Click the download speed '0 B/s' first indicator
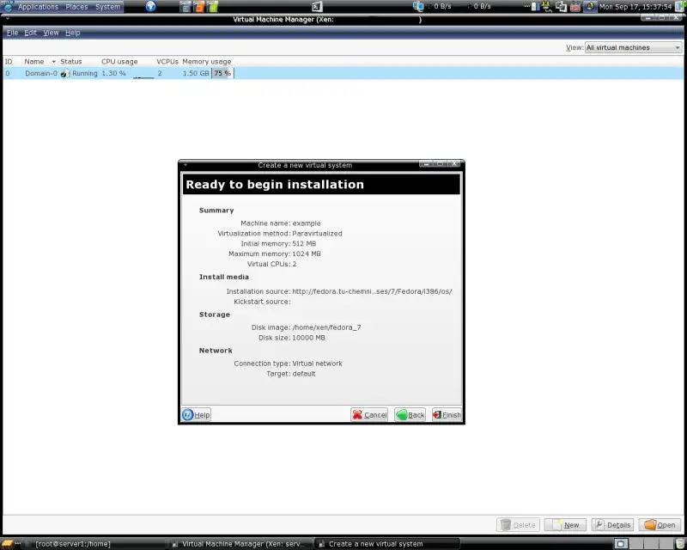The width and height of the screenshot is (687, 550). (442, 7)
